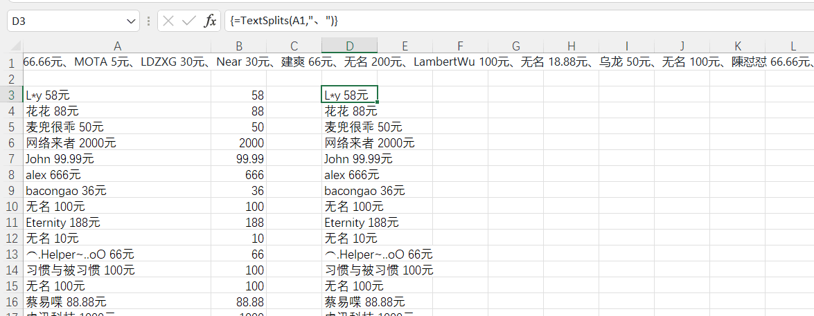Click cell D14 '习惯与被习惯 100元'
Screen dimensions: 814x316
(x=349, y=270)
